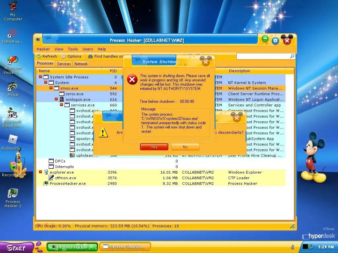
Task: Click the ctfmon.exe pencil icon
Action: click(51, 178)
